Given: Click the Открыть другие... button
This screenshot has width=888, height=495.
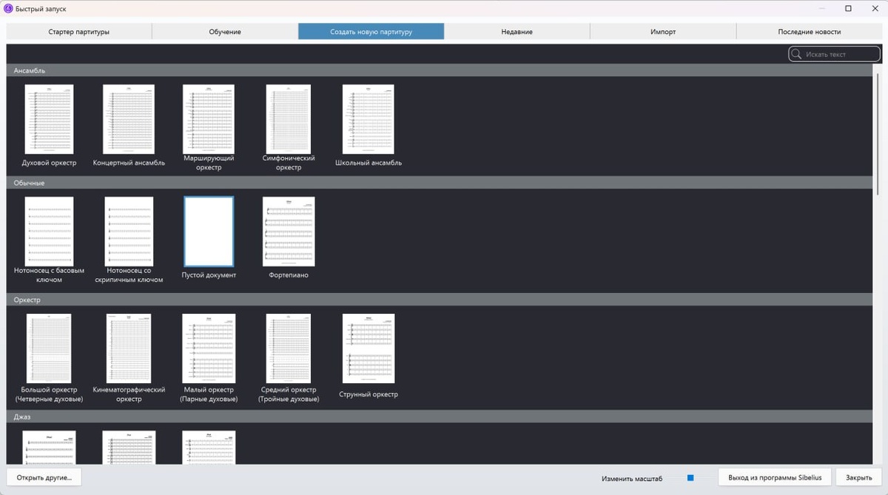Looking at the screenshot, I should coord(44,477).
